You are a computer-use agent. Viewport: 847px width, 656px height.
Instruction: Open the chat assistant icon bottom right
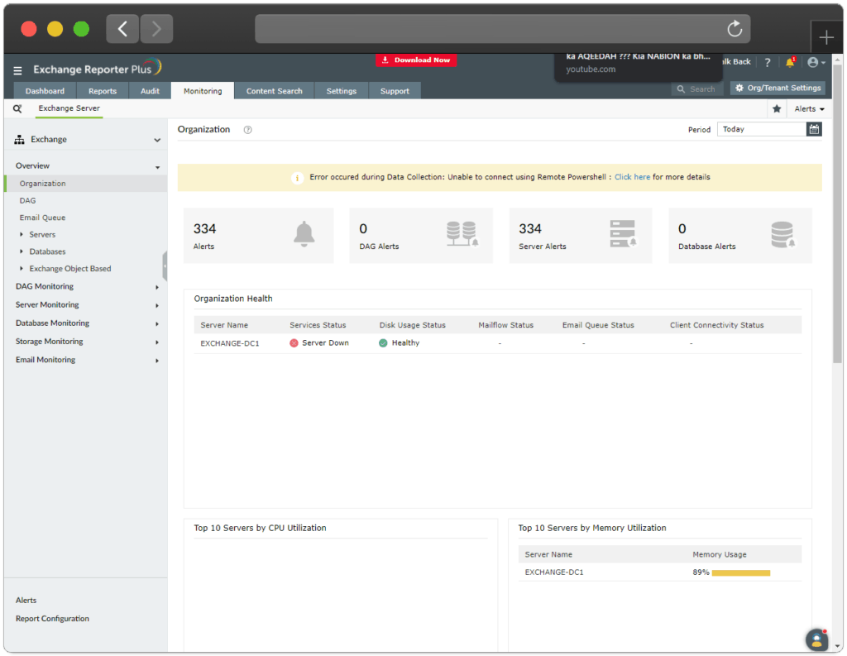(816, 640)
